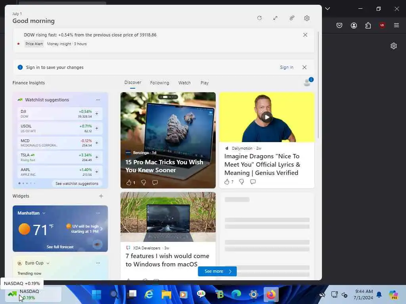Open Firefox list all tabs chevron
Image resolution: width=406 pixels, height=304 pixels.
(x=327, y=9)
